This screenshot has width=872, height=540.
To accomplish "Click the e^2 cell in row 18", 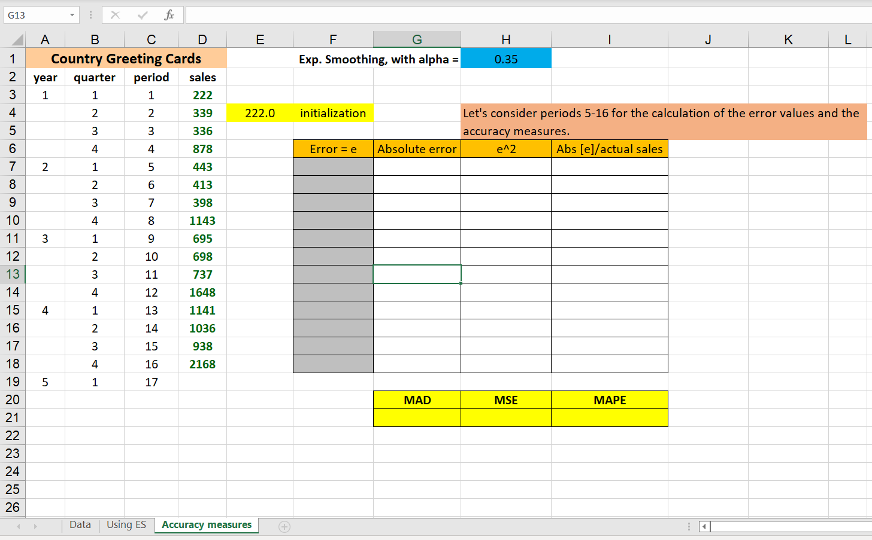I will [x=506, y=364].
